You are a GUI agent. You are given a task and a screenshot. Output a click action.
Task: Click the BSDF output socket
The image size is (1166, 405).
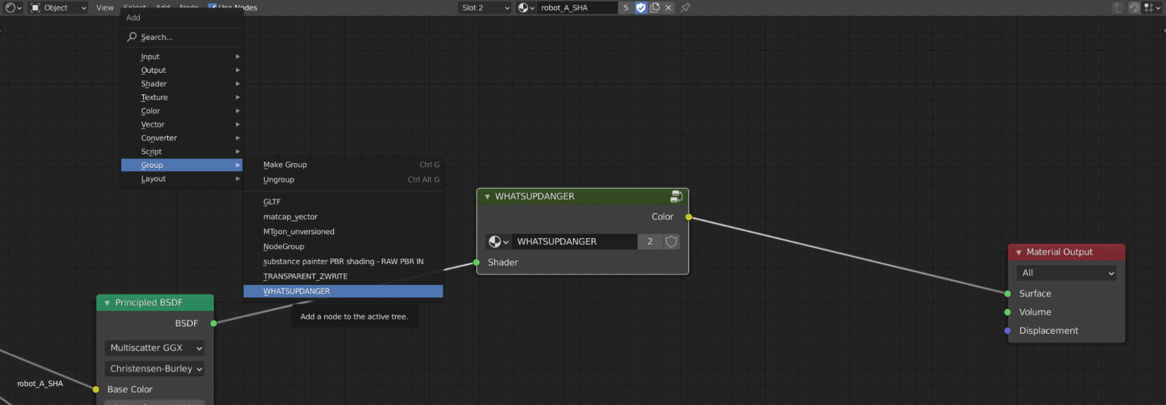tap(213, 323)
